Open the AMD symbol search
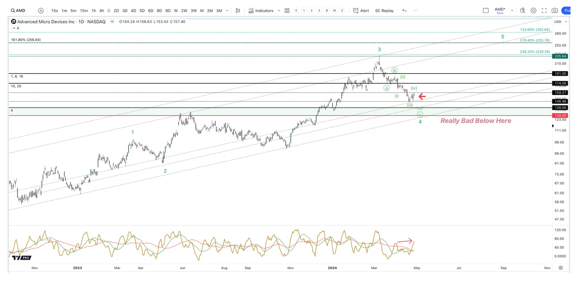Viewport: 576px width, 281px height. click(x=18, y=11)
